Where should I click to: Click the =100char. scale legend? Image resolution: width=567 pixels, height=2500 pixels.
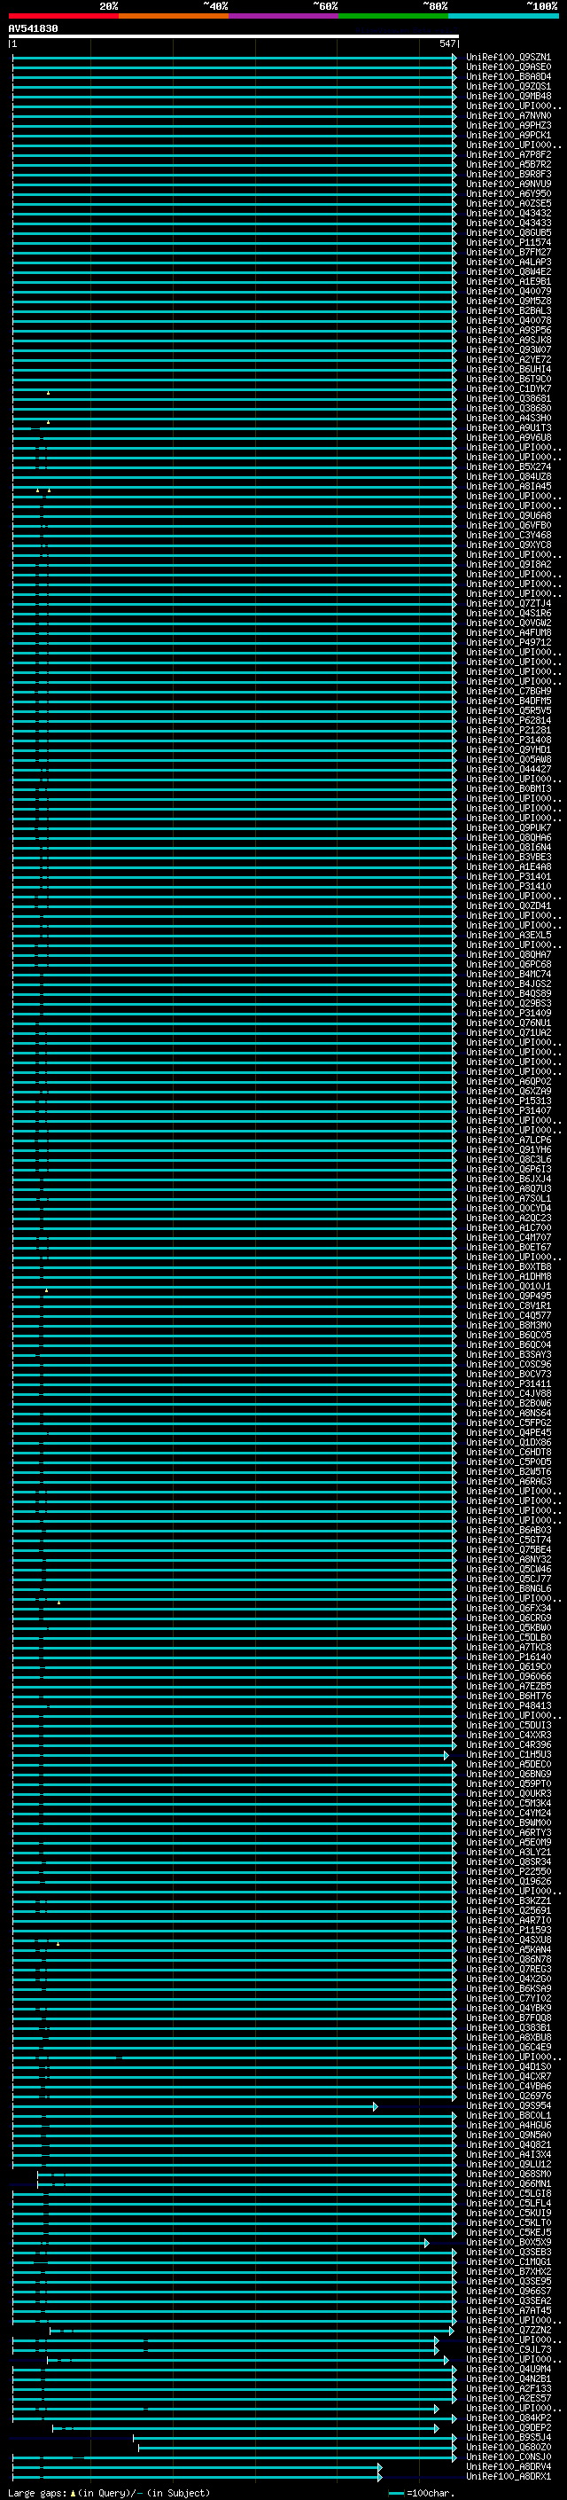tap(421, 2492)
